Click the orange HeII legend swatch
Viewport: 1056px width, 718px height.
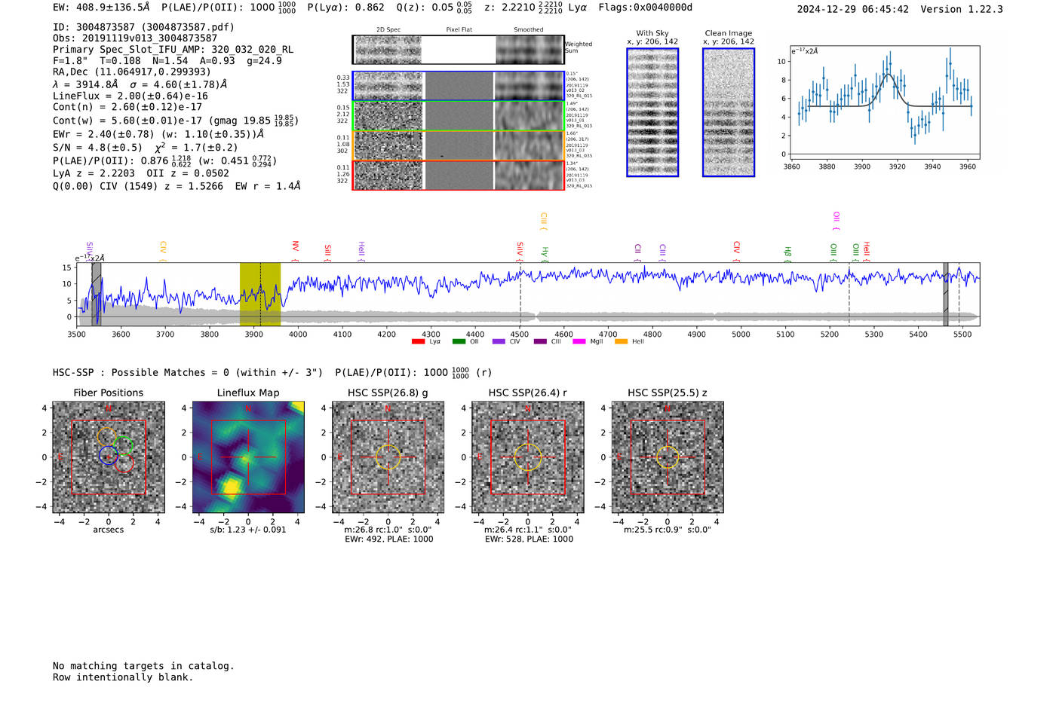[621, 342]
